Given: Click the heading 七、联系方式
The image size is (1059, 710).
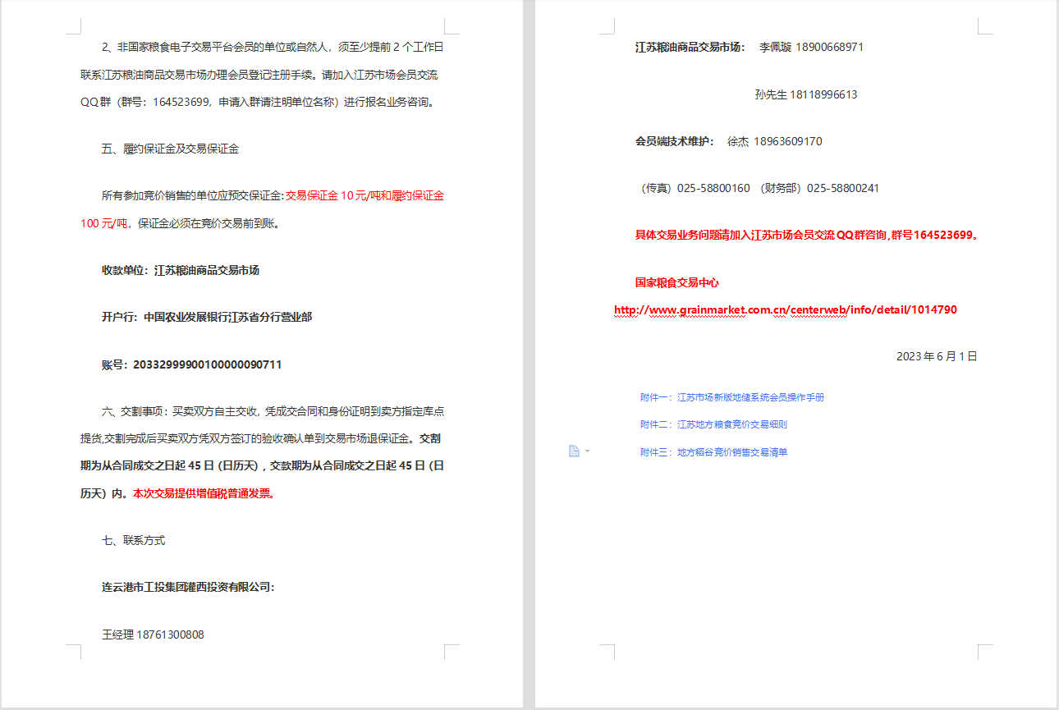Looking at the screenshot, I should [133, 540].
